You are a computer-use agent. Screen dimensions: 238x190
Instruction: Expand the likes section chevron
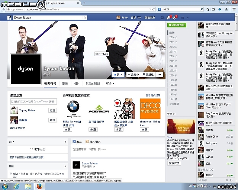pos(65,142)
